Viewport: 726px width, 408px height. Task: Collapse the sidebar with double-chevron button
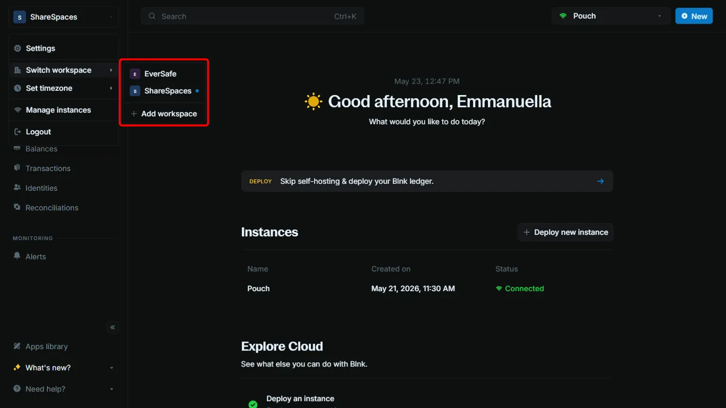113,327
